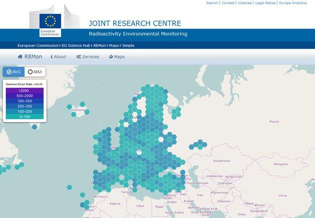The image size is (315, 218).
Task: Go to REMon home text
Action: pos(33,57)
